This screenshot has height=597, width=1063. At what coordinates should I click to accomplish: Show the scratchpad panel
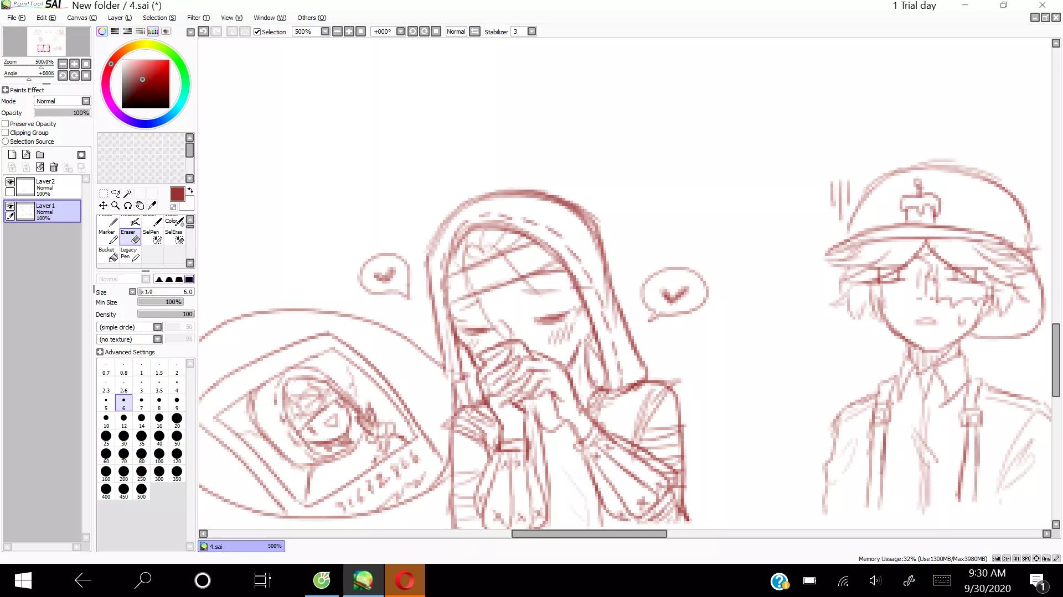tap(166, 32)
